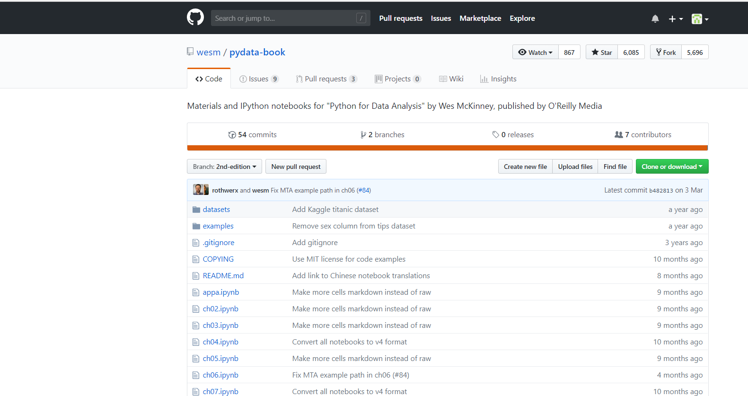Click the branch icon next to 2 branches
Image resolution: width=748 pixels, height=396 pixels.
[x=363, y=135]
